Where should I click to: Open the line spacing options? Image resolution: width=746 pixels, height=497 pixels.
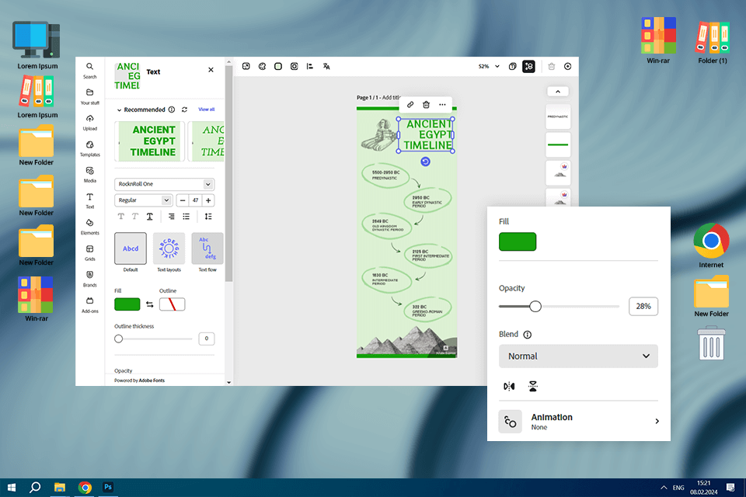(208, 217)
